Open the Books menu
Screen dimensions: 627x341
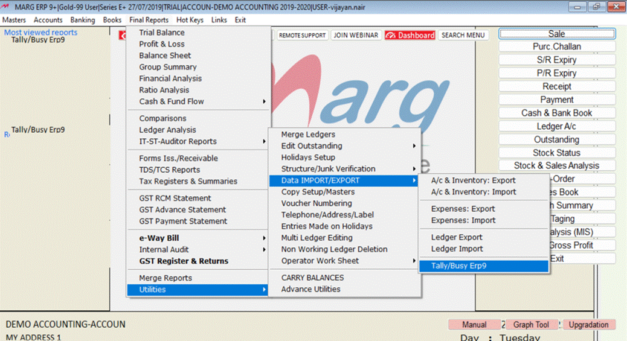[x=112, y=20]
